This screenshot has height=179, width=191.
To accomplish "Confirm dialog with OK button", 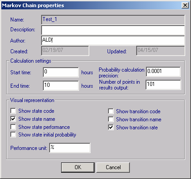I will pos(78,167).
